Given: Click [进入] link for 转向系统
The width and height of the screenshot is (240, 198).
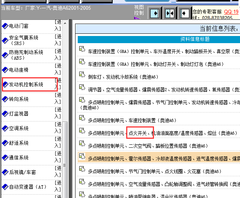Looking at the screenshot, I should click(x=58, y=99).
